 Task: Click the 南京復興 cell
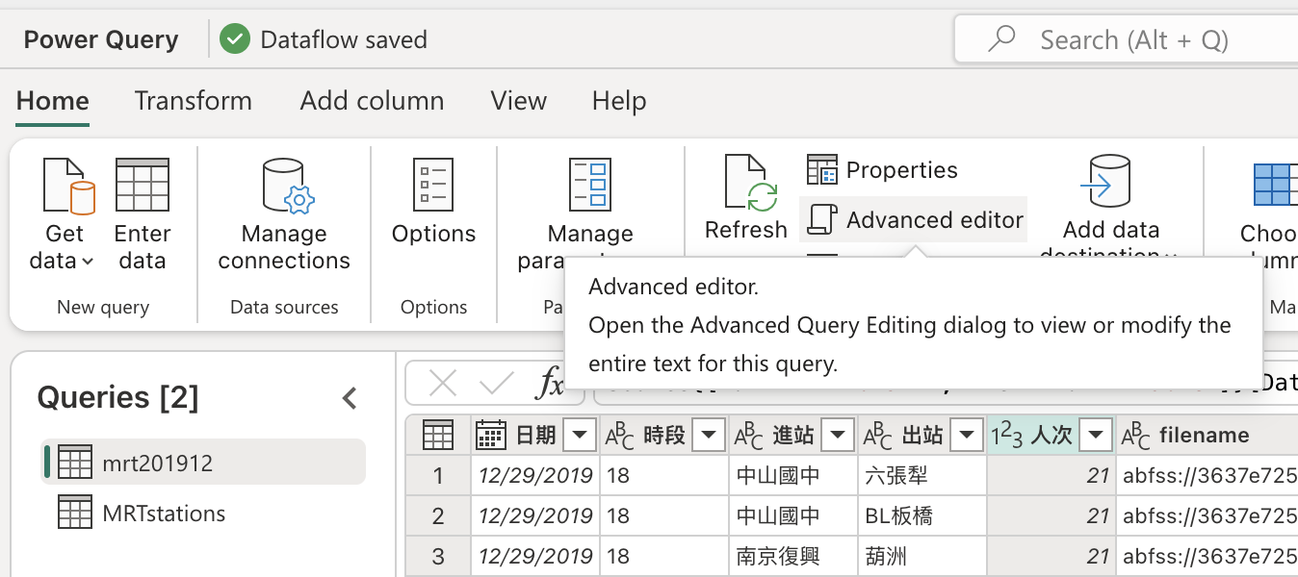coord(792,556)
